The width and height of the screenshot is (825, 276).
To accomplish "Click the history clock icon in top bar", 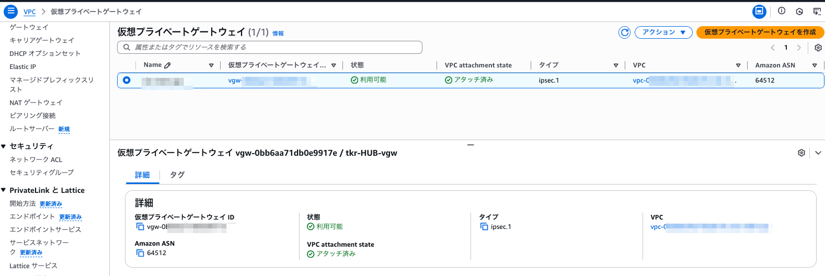I will [x=799, y=11].
